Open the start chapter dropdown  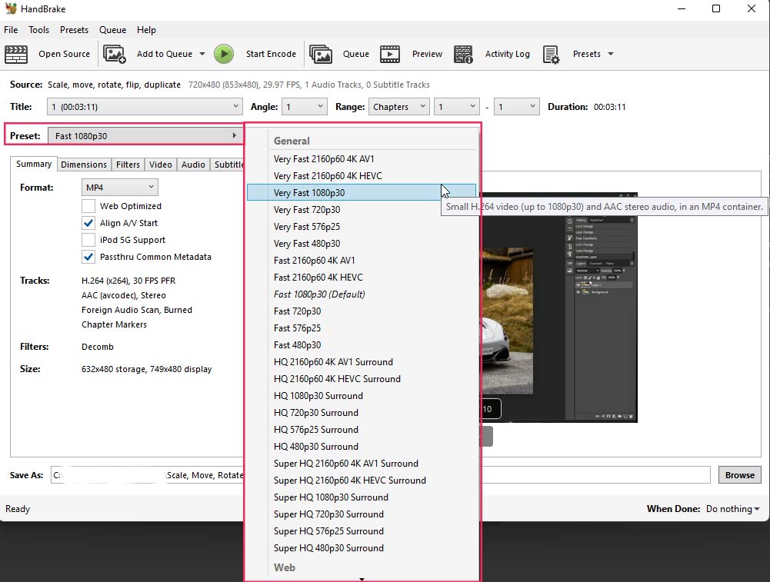[x=457, y=107]
